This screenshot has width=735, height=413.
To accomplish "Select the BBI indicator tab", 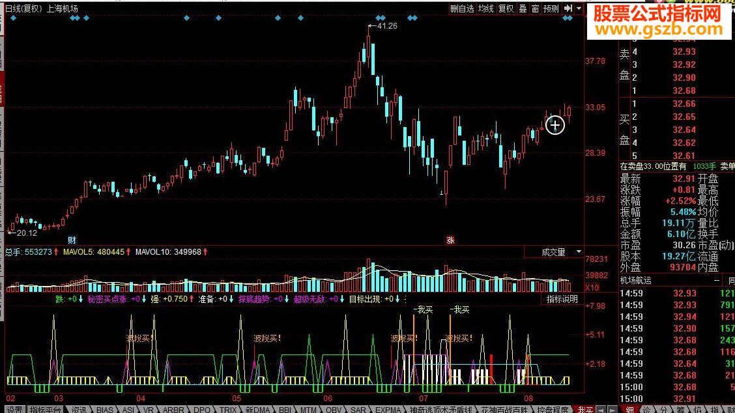I will click(285, 409).
